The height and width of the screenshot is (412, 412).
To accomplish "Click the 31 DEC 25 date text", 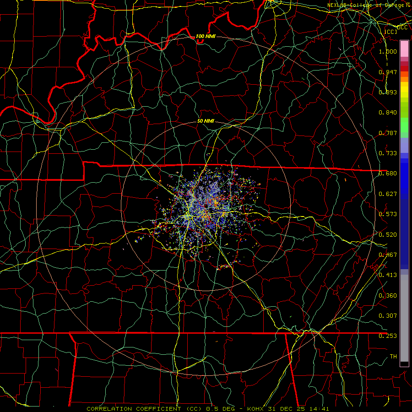I will coord(287,409).
